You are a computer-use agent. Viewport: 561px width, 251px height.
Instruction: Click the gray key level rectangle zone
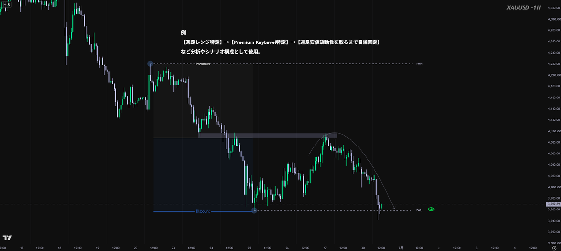(267, 136)
